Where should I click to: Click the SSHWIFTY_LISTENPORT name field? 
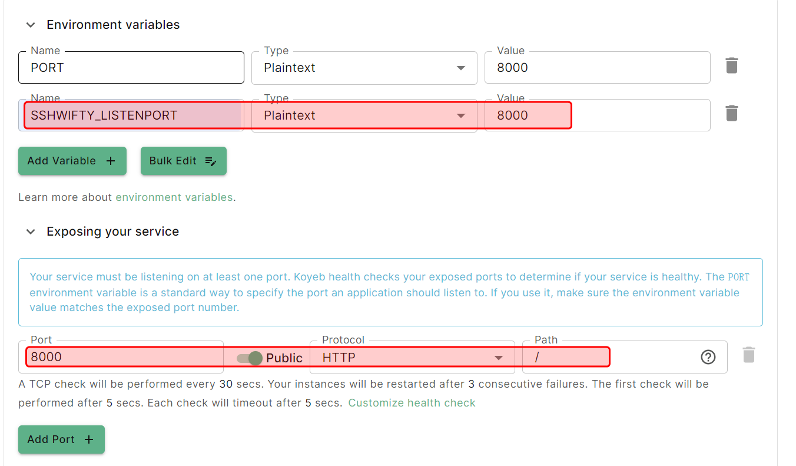[x=131, y=115]
